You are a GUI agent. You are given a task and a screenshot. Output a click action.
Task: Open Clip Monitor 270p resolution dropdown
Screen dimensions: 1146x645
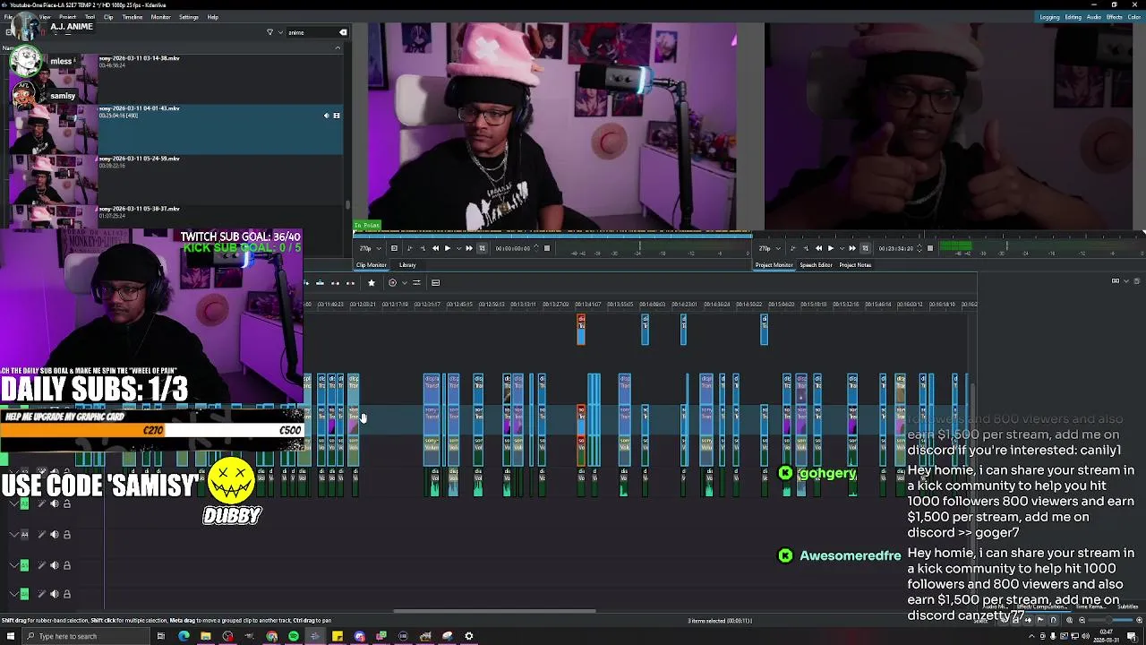point(371,248)
